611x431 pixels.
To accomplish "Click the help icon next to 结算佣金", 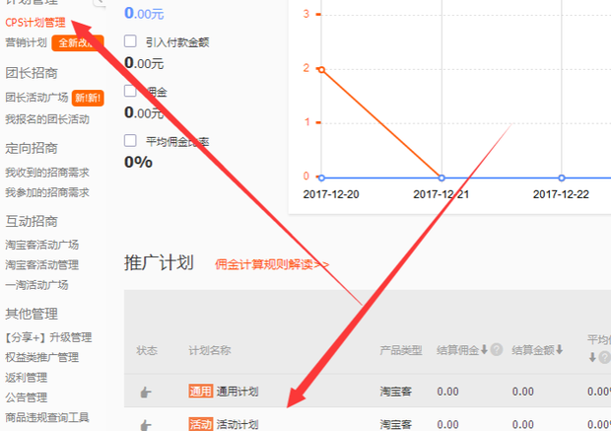I will click(496, 349).
